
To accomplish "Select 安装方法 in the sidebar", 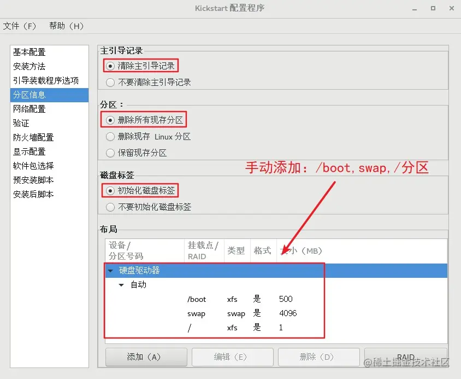I will (x=49, y=66).
